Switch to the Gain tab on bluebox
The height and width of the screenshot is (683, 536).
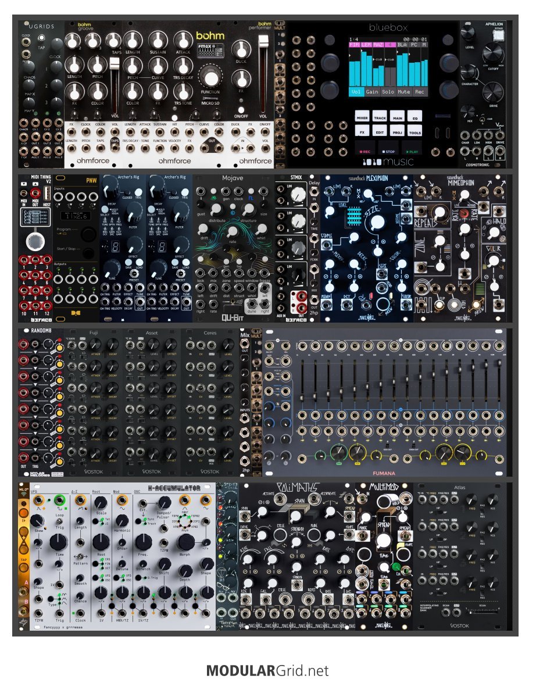pyautogui.click(x=371, y=91)
